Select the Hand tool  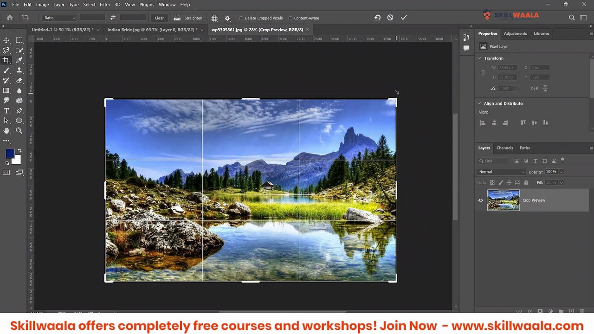6,131
